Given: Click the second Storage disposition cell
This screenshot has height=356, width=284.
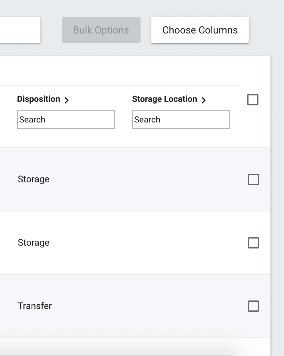Looking at the screenshot, I should click(x=33, y=243).
